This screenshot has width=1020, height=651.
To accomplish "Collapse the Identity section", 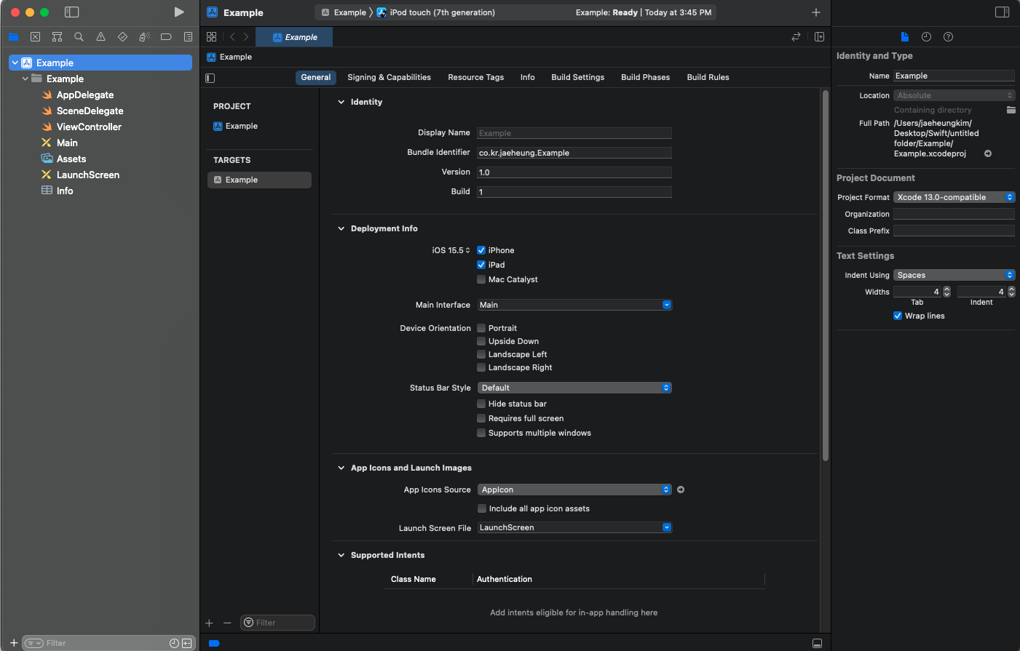I will 341,102.
